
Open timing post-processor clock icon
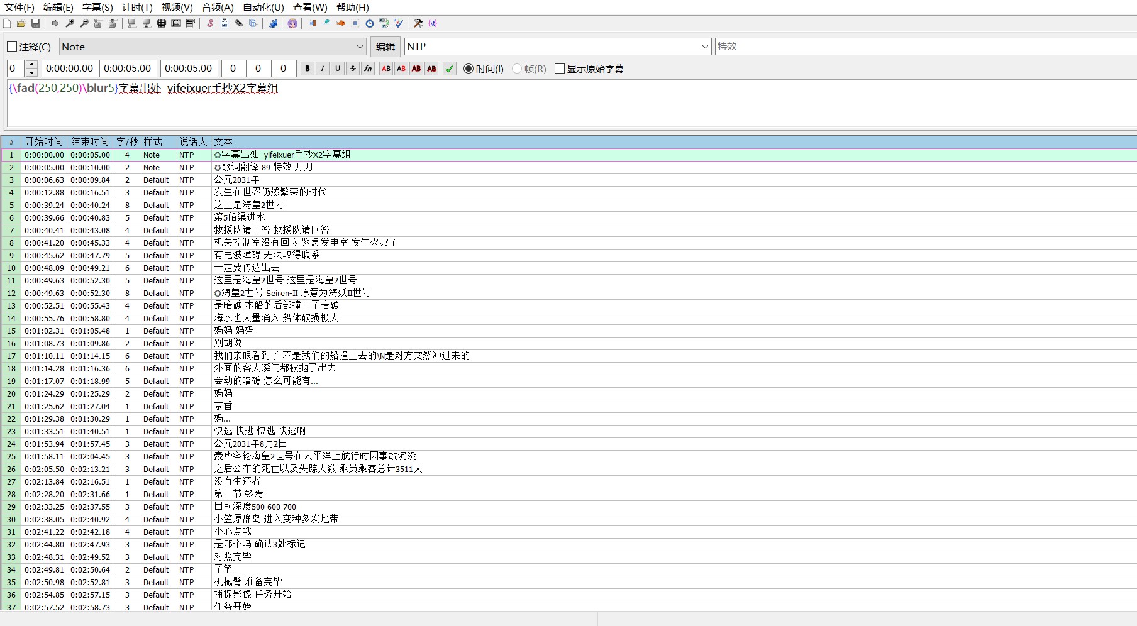tap(370, 23)
